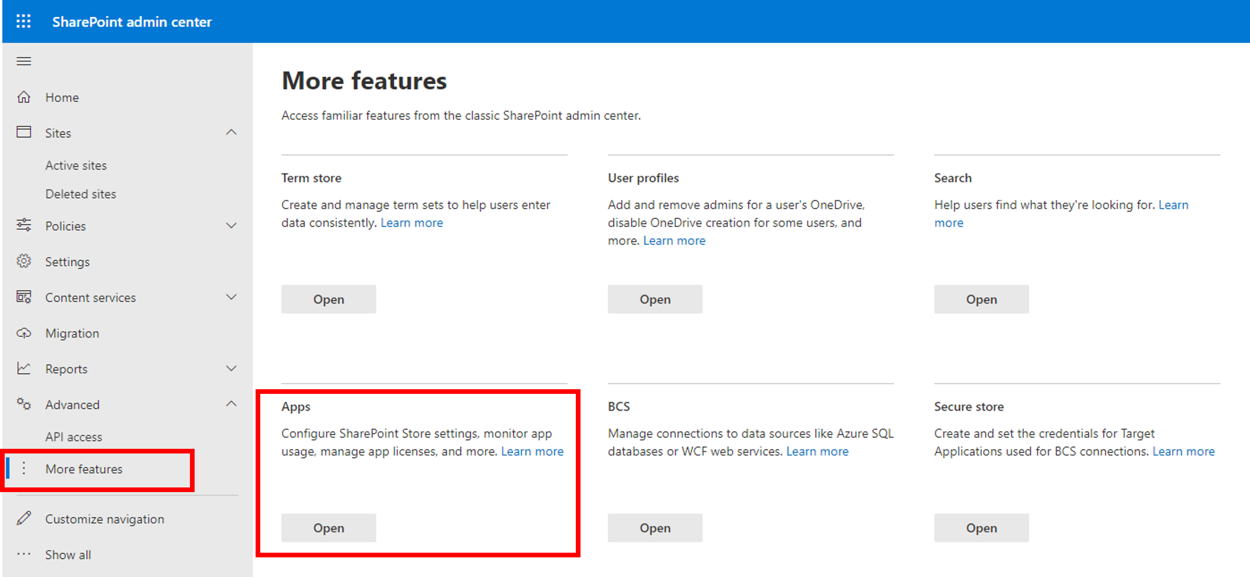Open API access page
This screenshot has height=577, width=1250.
coord(74,437)
